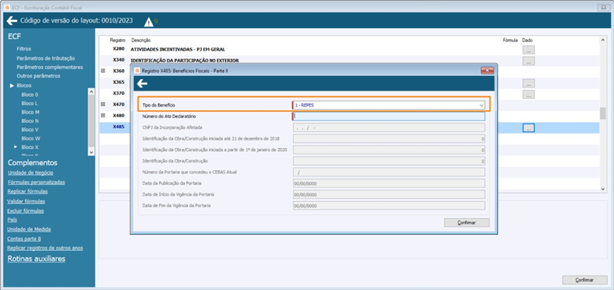Click the ATIVIDADES INCENTIVADAS - PJ EM GERAL row
The width and height of the screenshot is (614, 290).
(x=178, y=50)
